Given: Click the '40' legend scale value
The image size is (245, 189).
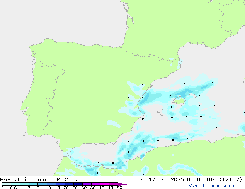Looking at the screenshot, I should [102, 187].
